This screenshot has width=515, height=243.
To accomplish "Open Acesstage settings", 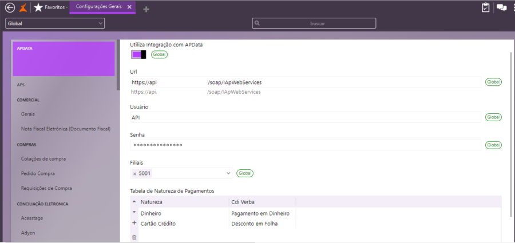I will [x=32, y=218].
